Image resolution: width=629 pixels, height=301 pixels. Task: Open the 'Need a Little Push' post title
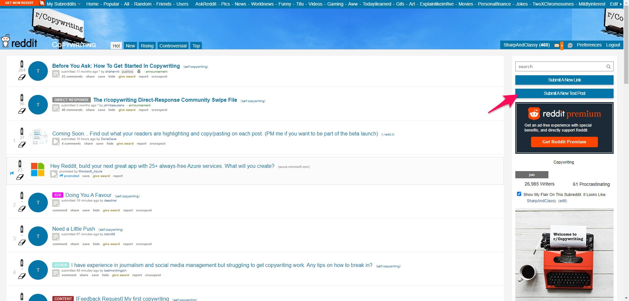74,229
